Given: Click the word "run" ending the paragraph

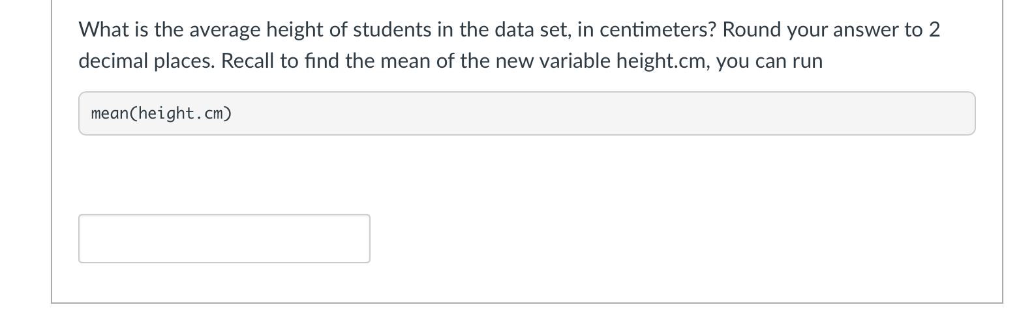Looking at the screenshot, I should (x=808, y=61).
